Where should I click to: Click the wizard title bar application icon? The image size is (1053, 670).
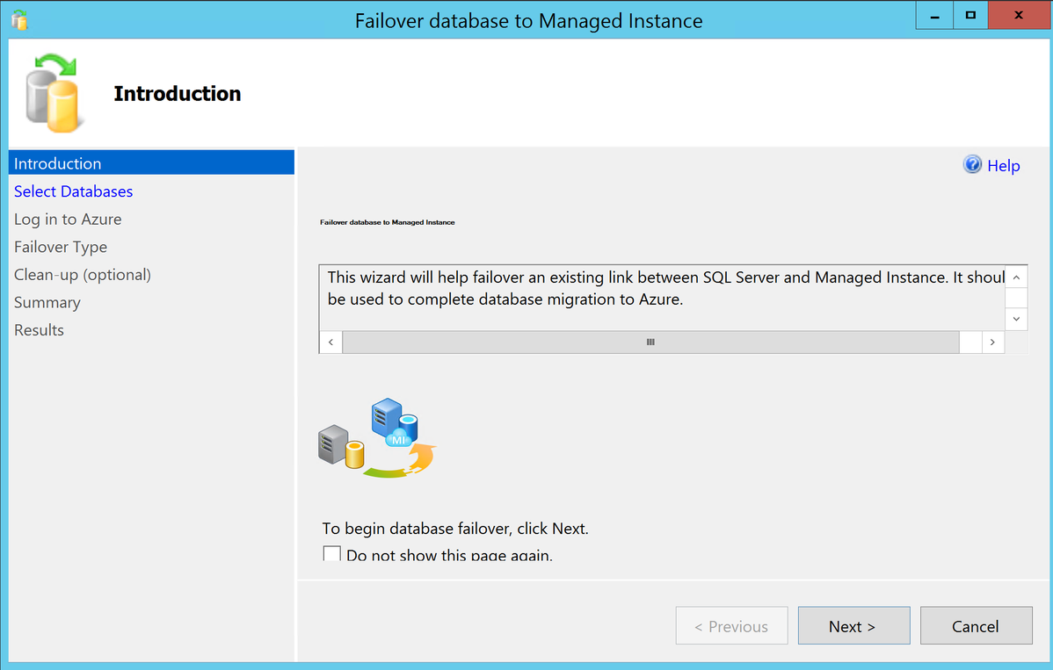coord(19,20)
